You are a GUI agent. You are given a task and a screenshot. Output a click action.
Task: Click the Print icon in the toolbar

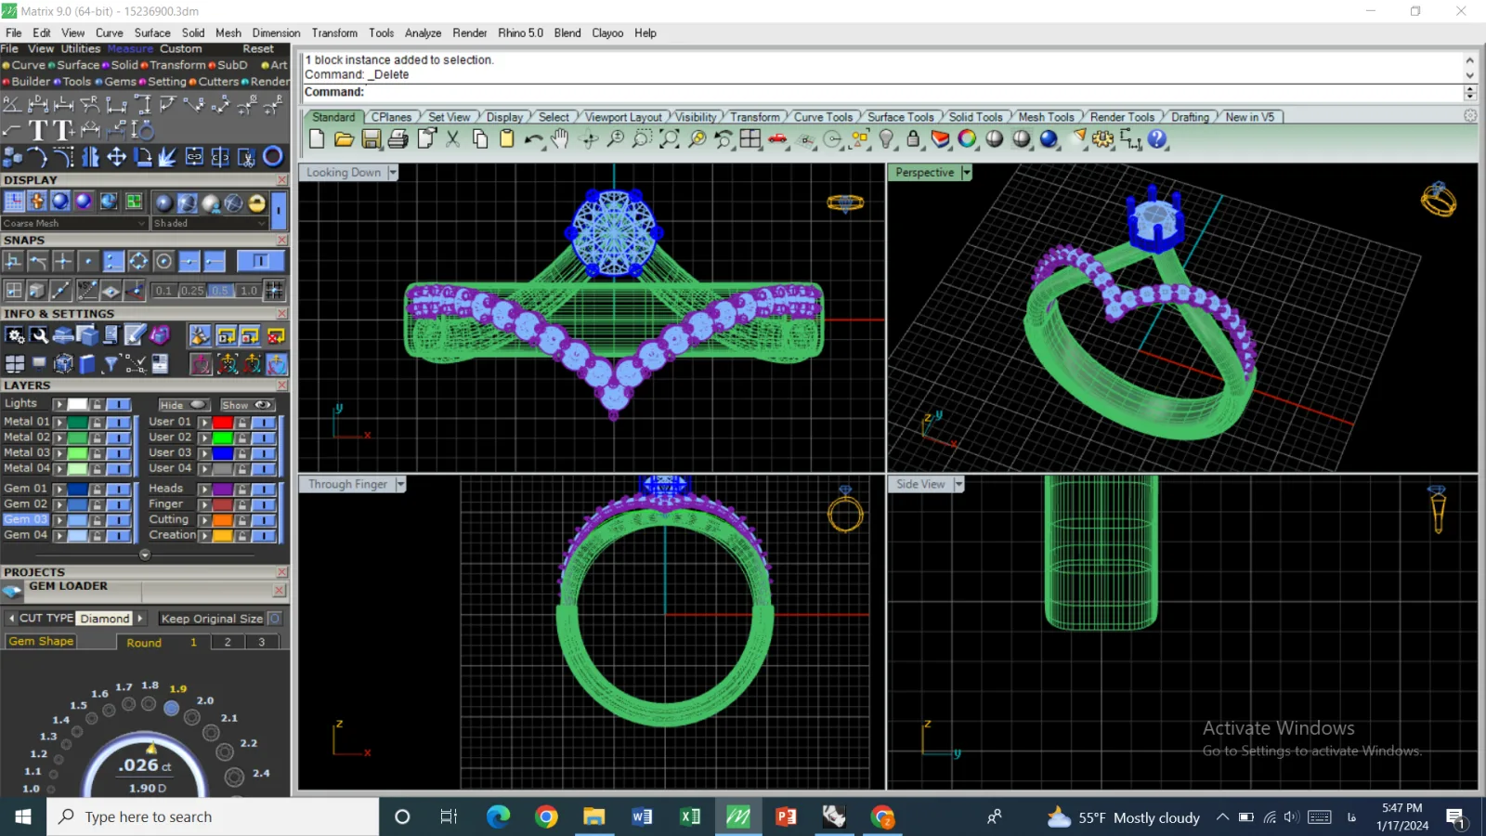click(398, 139)
